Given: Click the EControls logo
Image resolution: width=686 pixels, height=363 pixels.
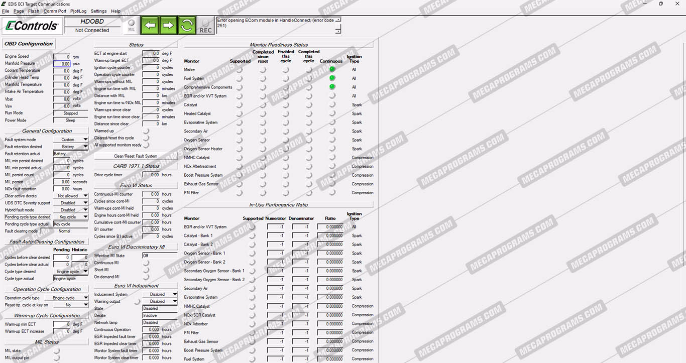Looking at the screenshot, I should click(32, 26).
